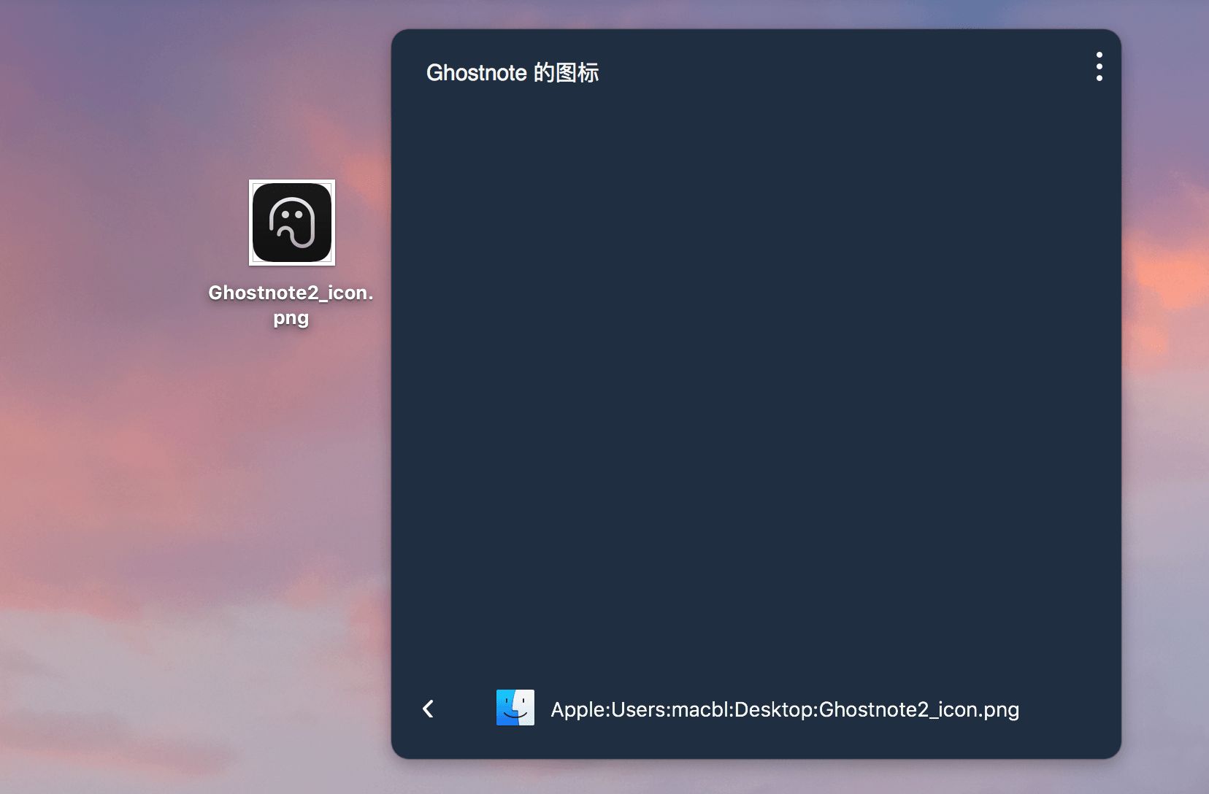Open the three-dot more options menu
Viewport: 1209px width, 794px height.
(x=1099, y=66)
